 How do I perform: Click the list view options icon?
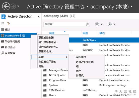tap(97, 24)
